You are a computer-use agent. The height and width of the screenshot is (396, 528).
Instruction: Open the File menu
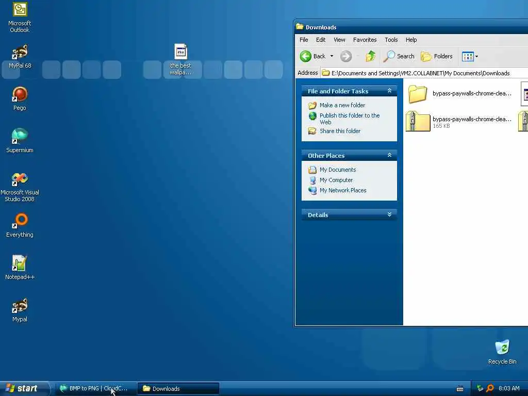(304, 40)
